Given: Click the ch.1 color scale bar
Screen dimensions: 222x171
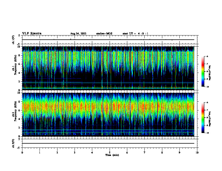Looking at the screenshot, I should point(203,72).
